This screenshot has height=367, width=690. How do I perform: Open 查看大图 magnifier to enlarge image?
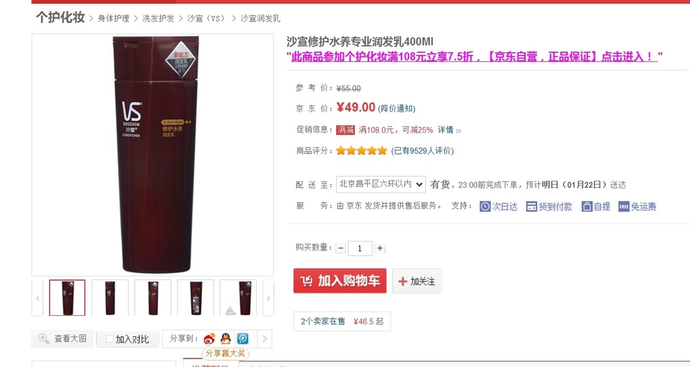pos(62,339)
